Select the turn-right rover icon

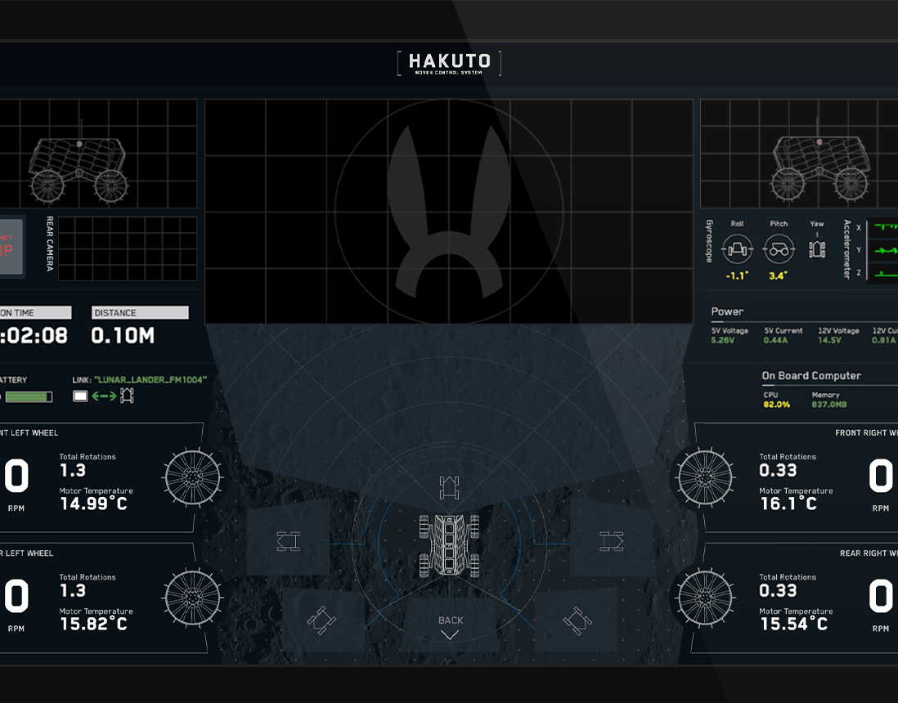pos(611,541)
